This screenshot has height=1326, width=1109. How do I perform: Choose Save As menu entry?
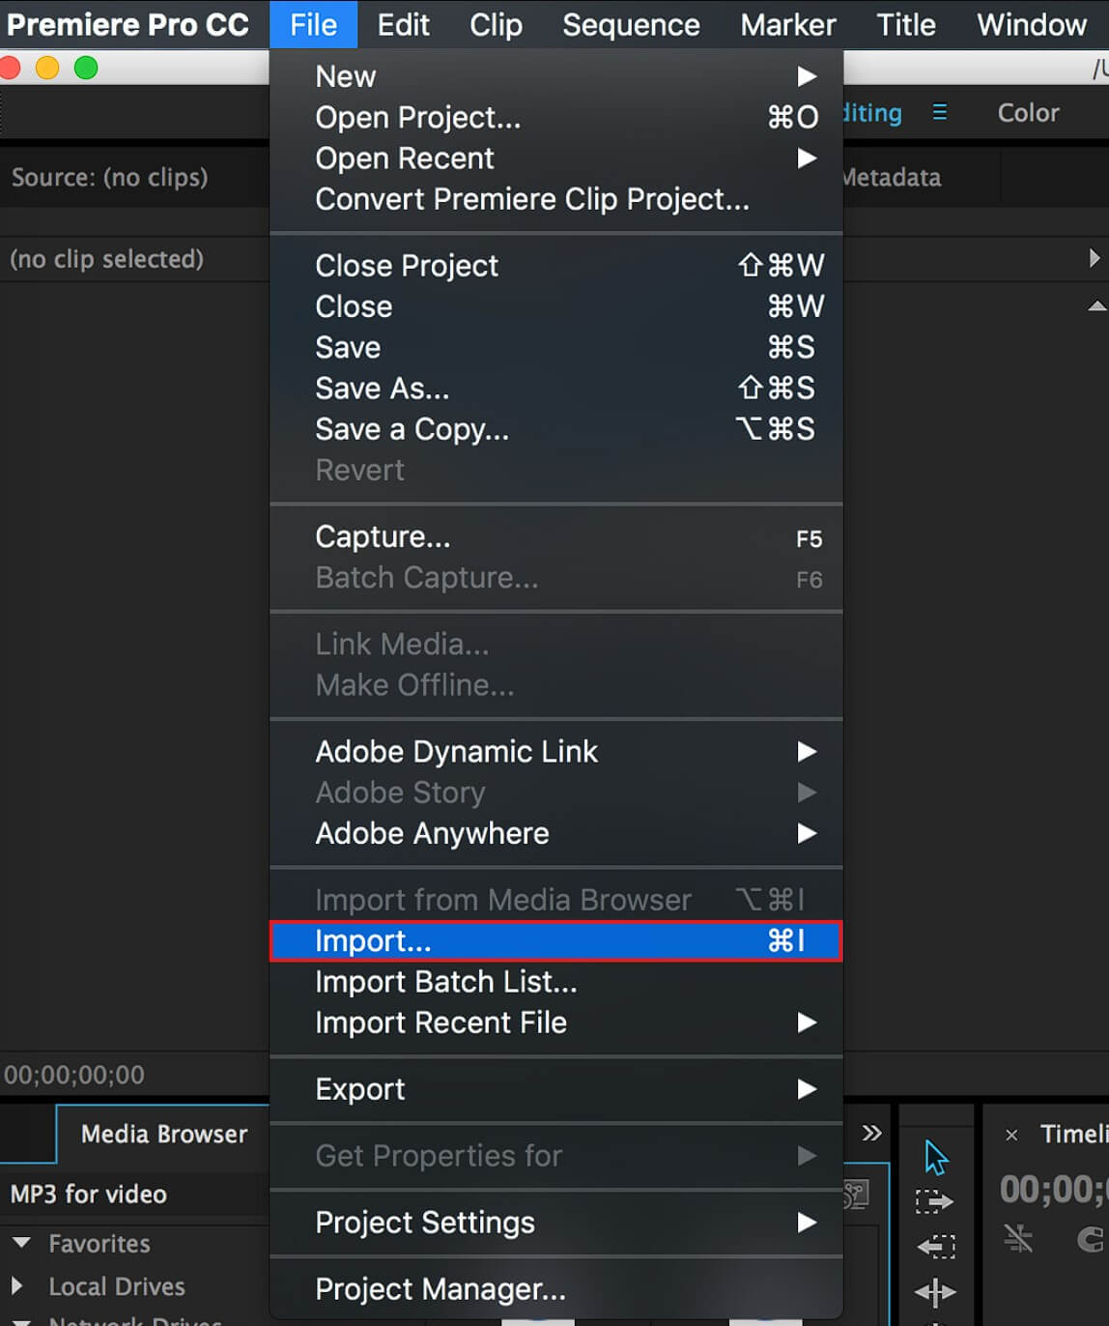[556, 389]
